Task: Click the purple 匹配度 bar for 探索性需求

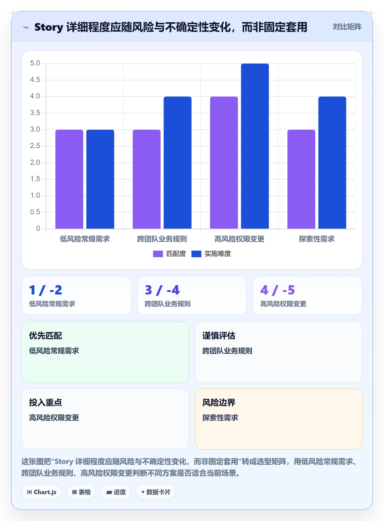Action: point(301,179)
